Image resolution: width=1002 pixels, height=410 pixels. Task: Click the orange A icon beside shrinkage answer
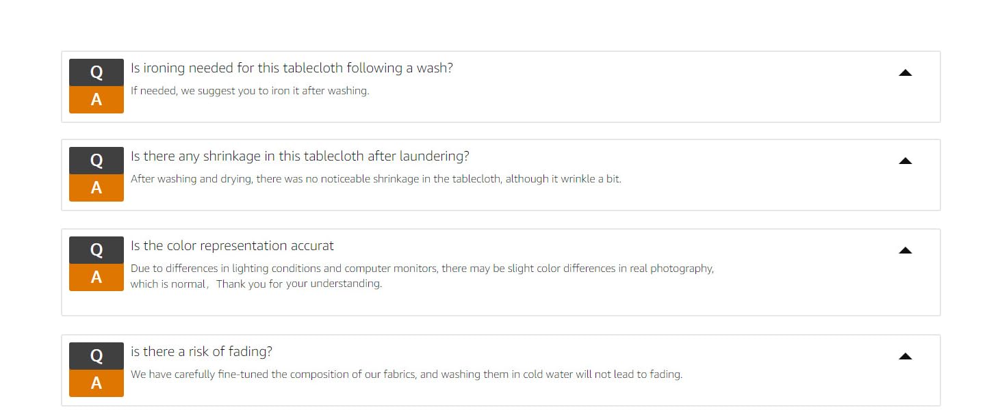click(x=97, y=188)
